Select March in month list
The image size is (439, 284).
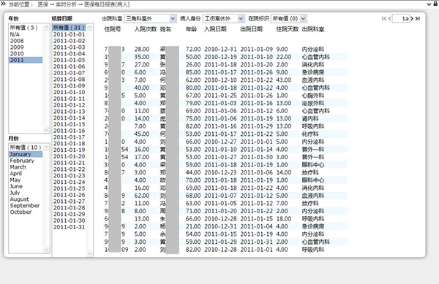pyautogui.click(x=26, y=167)
